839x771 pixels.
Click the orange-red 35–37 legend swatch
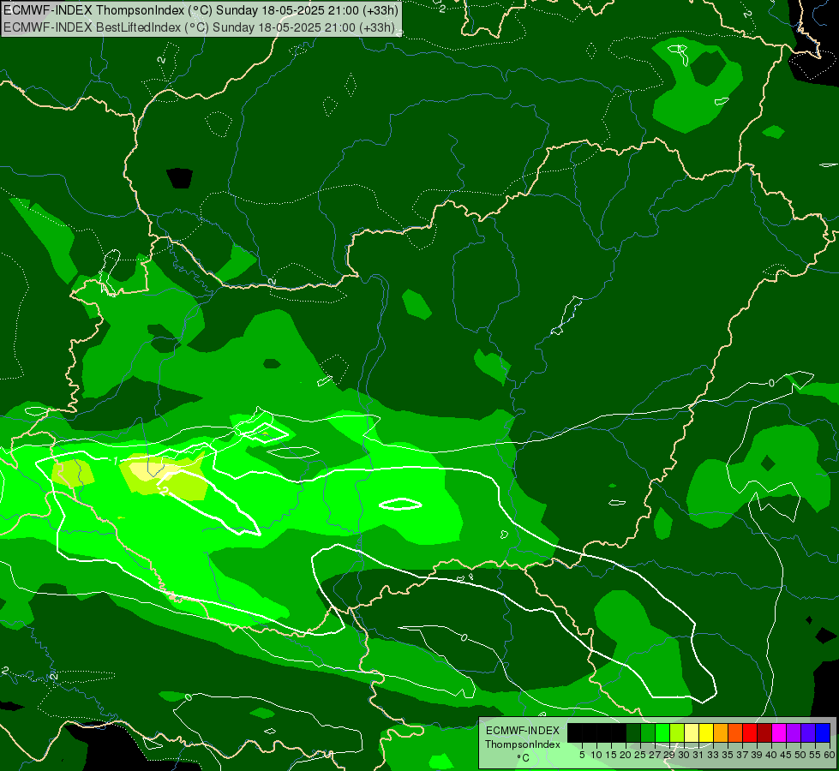click(x=735, y=732)
